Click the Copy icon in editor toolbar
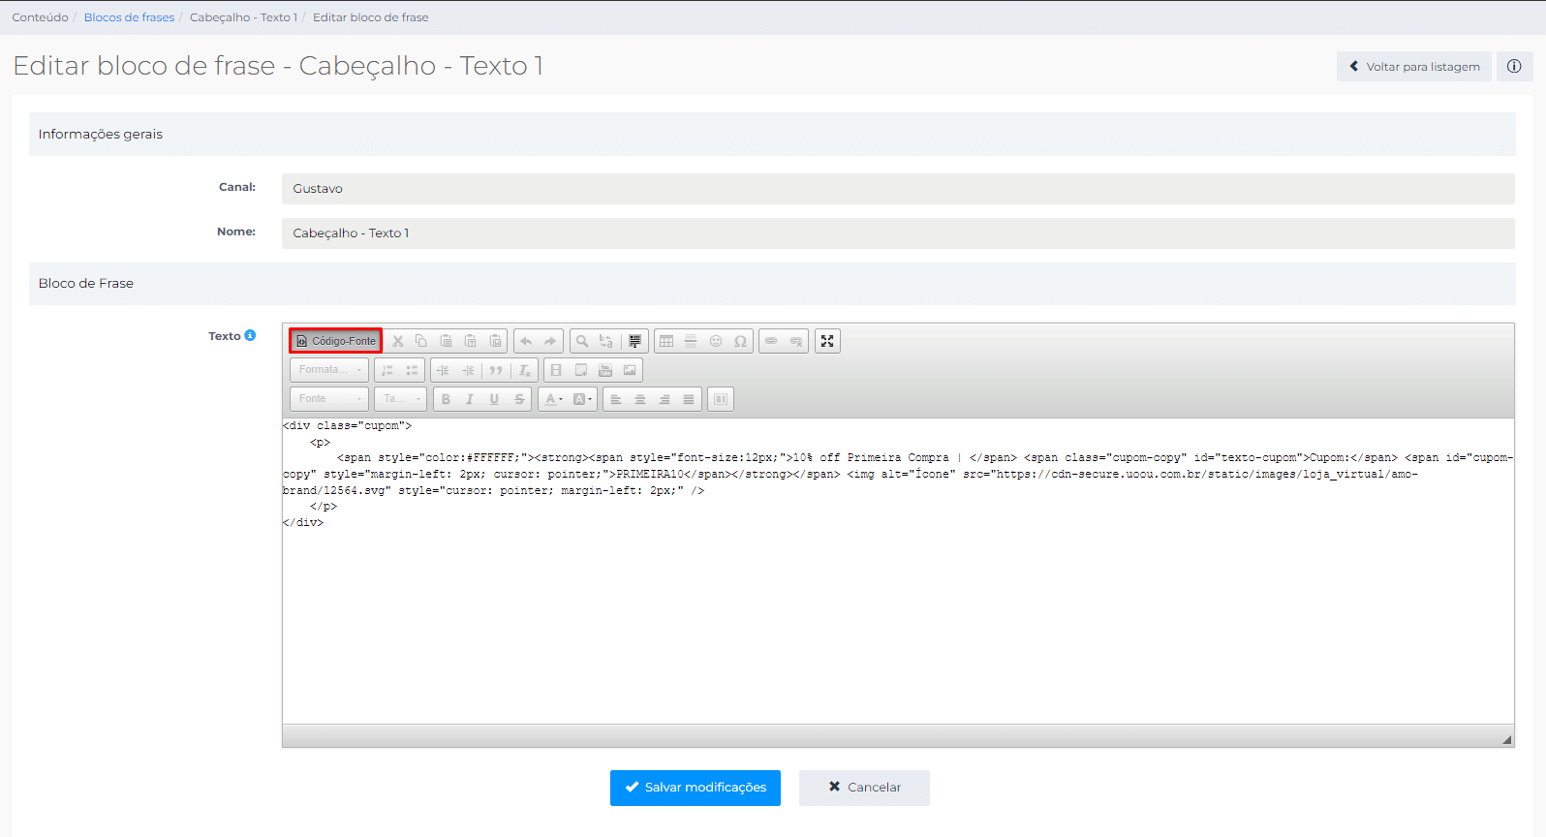The width and height of the screenshot is (1546, 837). [x=421, y=341]
